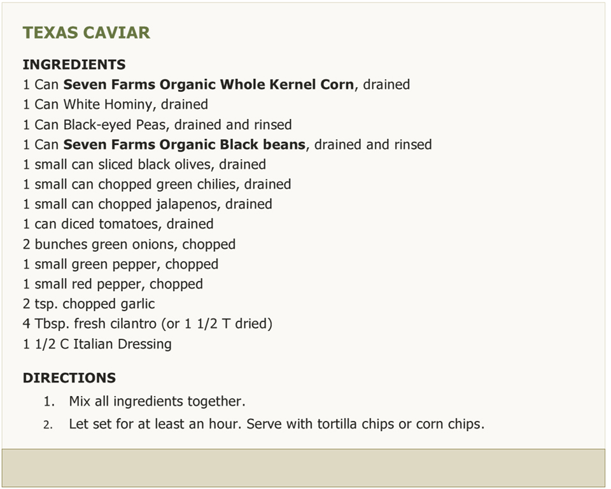The width and height of the screenshot is (611, 489).
Task: Click the diced tomatoes ingredient line
Action: click(x=118, y=224)
